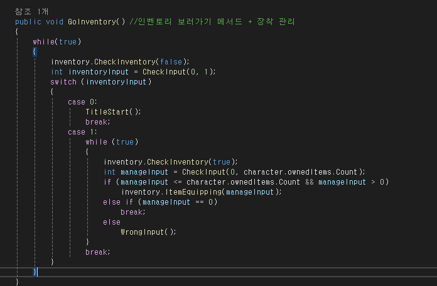Click the 'switch' keyword
The image size is (437, 286).
pos(63,82)
